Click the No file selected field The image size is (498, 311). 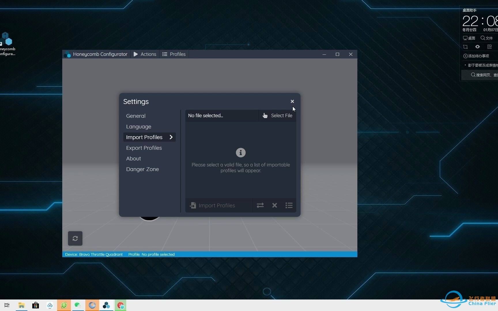pyautogui.click(x=222, y=115)
